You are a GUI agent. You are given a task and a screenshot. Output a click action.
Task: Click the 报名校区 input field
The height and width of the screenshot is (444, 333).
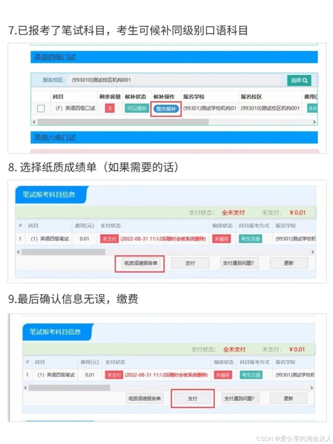pyautogui.click(x=174, y=80)
